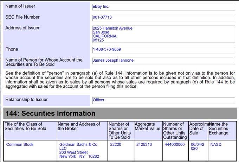Click 'Name and Address of the Broker' column header
Viewport: 239px width, 162px height.
(x=83, y=131)
